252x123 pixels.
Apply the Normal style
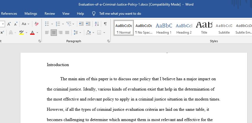coord(123,28)
